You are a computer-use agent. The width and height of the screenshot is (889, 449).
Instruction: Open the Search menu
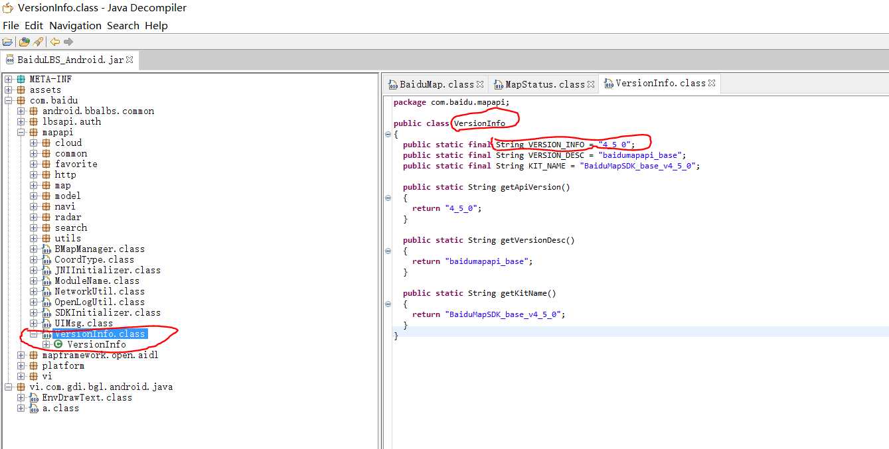pos(123,25)
